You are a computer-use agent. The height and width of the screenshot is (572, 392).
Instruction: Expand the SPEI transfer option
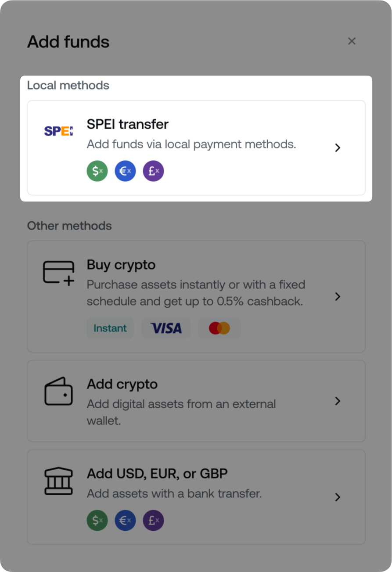(338, 147)
